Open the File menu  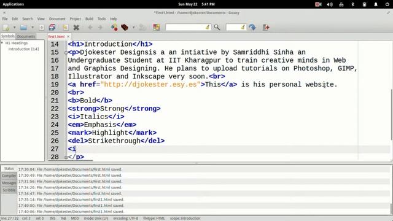coord(5,19)
